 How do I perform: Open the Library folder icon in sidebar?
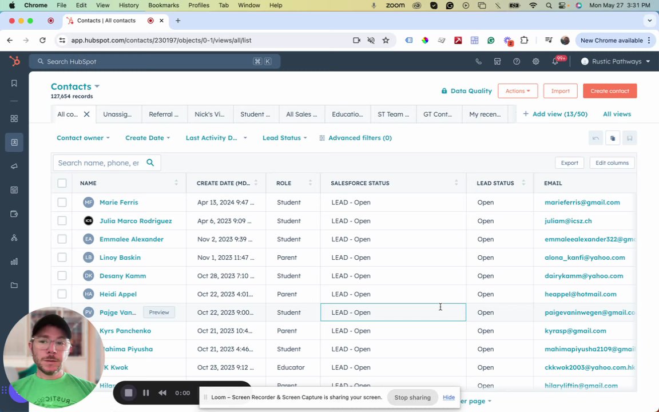[x=14, y=286]
